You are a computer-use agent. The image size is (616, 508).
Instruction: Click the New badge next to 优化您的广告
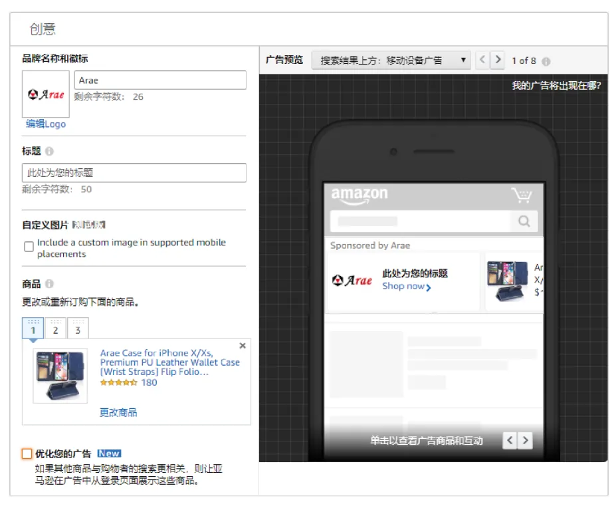[x=109, y=453]
